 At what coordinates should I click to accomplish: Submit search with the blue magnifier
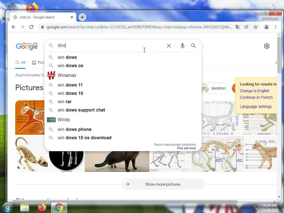coord(193,46)
